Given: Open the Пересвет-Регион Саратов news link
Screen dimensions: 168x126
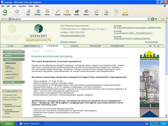Looking at the screenshot, I should [x=132, y=38].
